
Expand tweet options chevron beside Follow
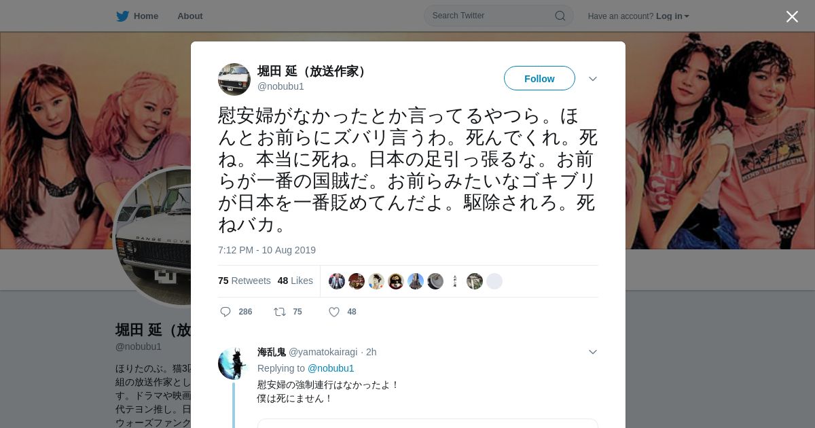click(593, 79)
